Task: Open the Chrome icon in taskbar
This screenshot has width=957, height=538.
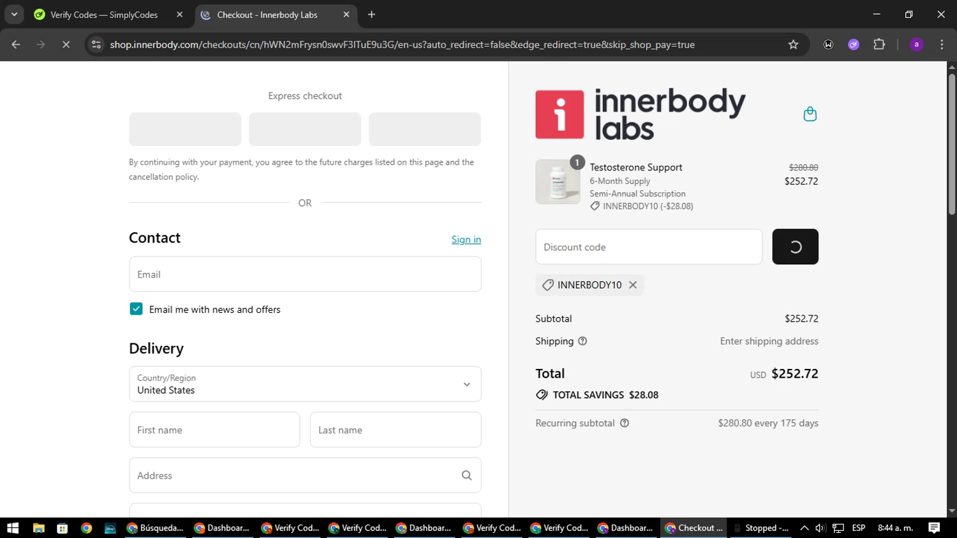Action: click(86, 528)
